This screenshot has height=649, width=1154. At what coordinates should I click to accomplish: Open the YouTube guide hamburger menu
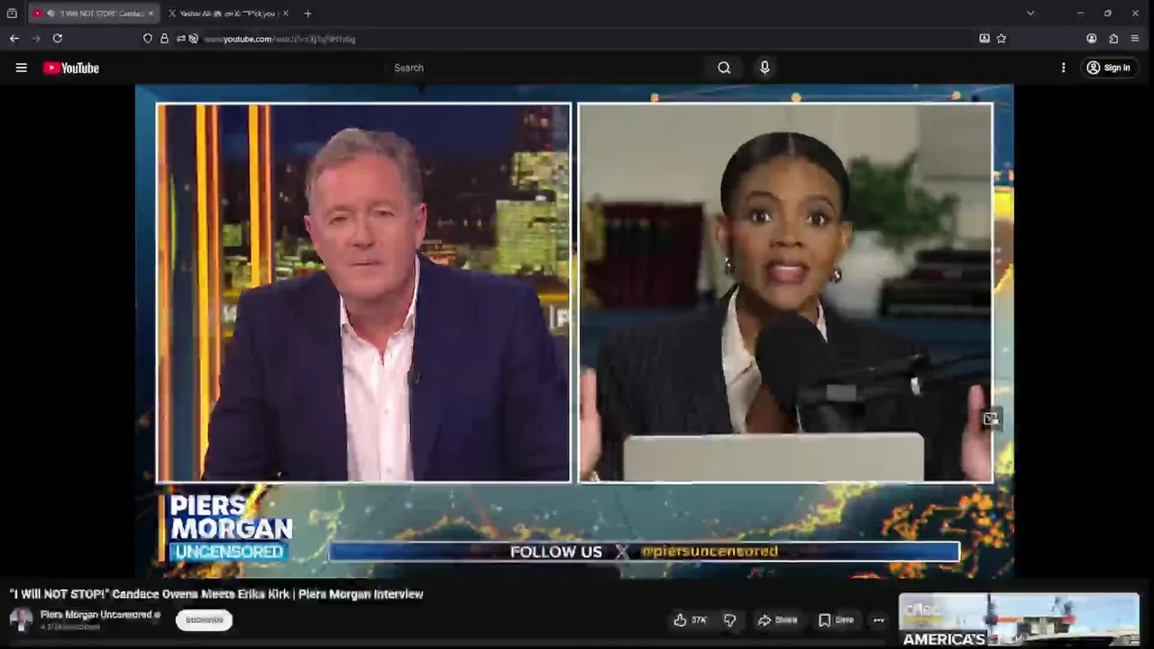tap(21, 68)
